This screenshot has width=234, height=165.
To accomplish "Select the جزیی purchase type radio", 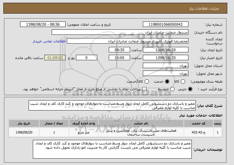I will (x=190, y=89).
